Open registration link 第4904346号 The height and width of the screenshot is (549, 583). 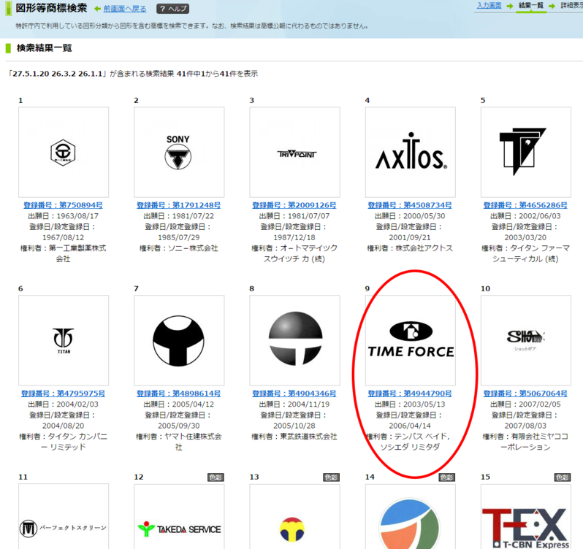(x=294, y=393)
